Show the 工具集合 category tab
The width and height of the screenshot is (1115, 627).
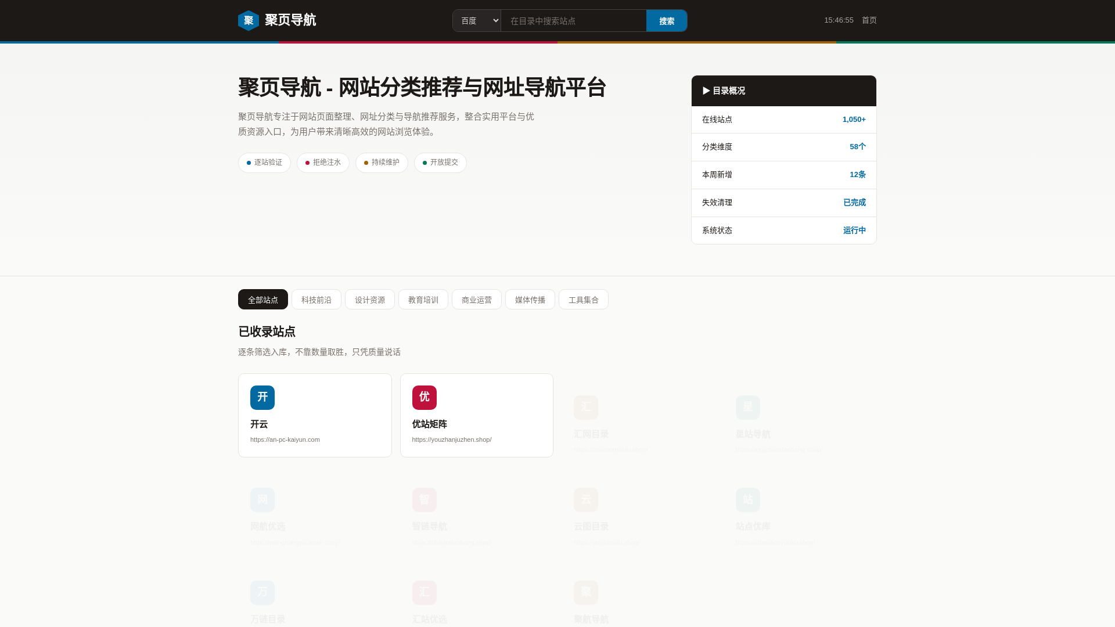click(x=584, y=300)
